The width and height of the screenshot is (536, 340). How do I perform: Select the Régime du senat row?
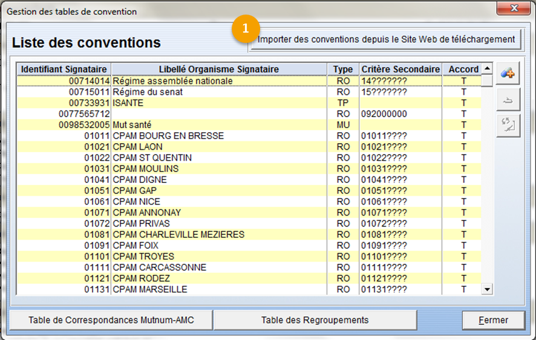249,92
